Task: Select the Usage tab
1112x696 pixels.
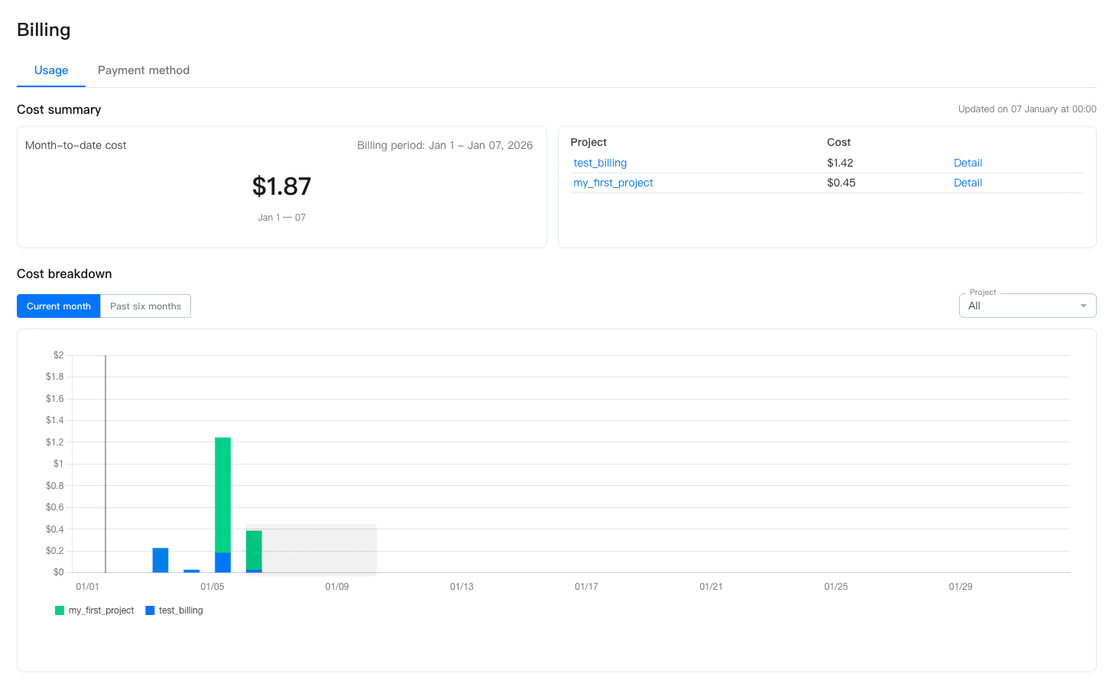Action: (x=51, y=70)
